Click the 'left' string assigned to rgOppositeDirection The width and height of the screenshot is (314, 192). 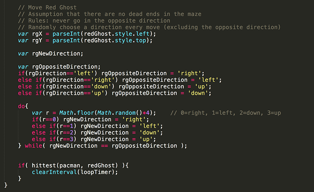coord(208,80)
